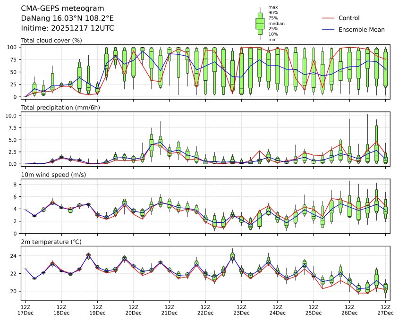Click the blue Ensemble Mean line sample
The image size is (399, 321).
point(328,29)
